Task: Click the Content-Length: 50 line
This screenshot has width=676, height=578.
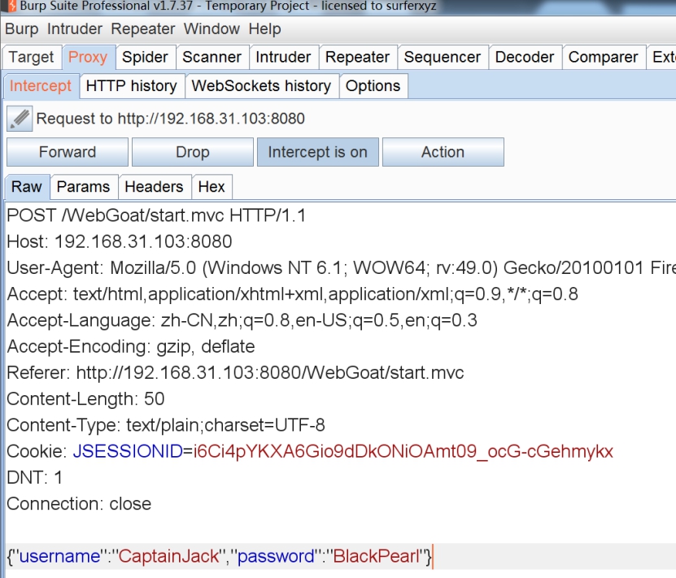Action: click(x=85, y=399)
